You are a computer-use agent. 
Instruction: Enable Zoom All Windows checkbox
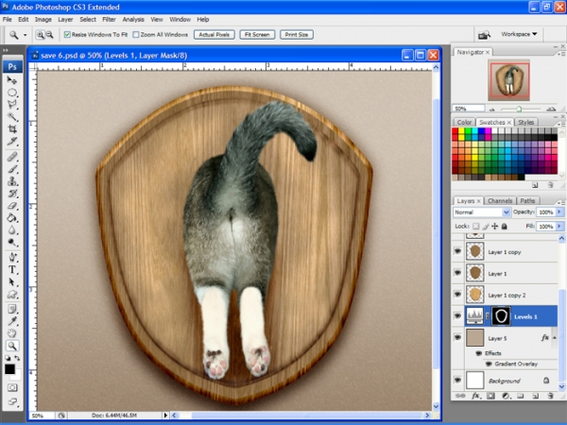[x=136, y=35]
